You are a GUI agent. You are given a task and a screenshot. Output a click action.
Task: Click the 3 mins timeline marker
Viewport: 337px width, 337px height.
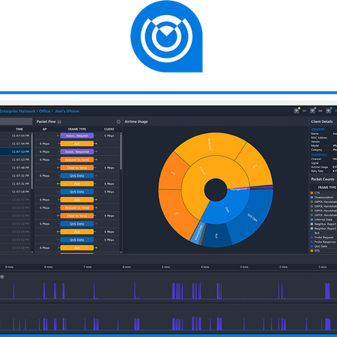tap(244, 267)
